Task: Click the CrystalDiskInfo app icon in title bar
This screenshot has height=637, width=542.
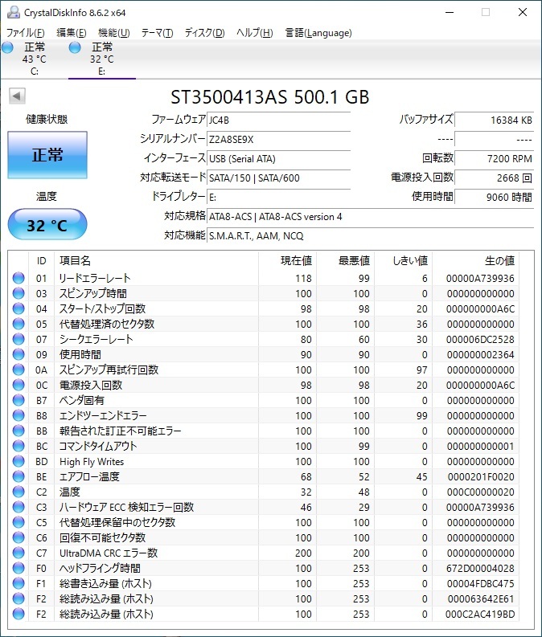Action: [14, 12]
